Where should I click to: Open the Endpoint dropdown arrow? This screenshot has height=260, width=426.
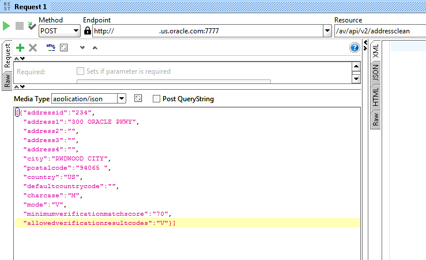coord(327,31)
